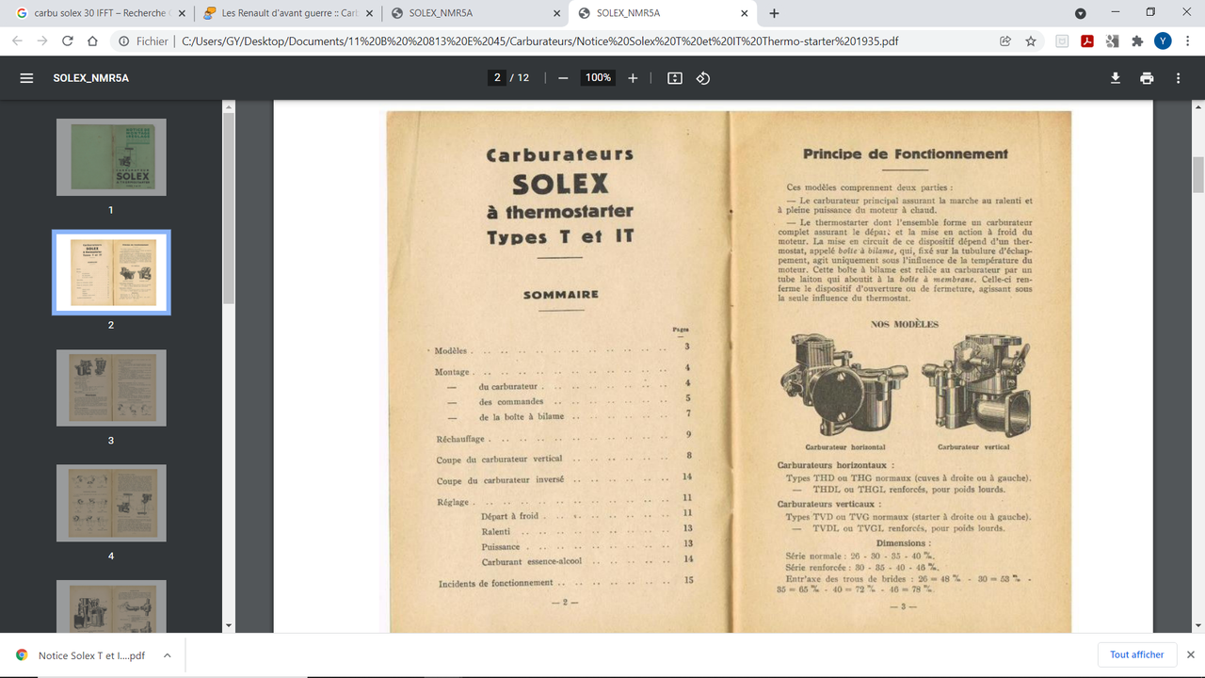The image size is (1205, 678).
Task: Close the downloads bar
Action: [1190, 654]
